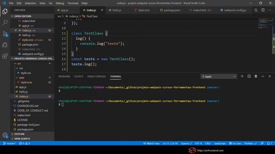The image size is (275, 154).
Task: Collapse the sass folder
Action: click(x=32, y=77)
